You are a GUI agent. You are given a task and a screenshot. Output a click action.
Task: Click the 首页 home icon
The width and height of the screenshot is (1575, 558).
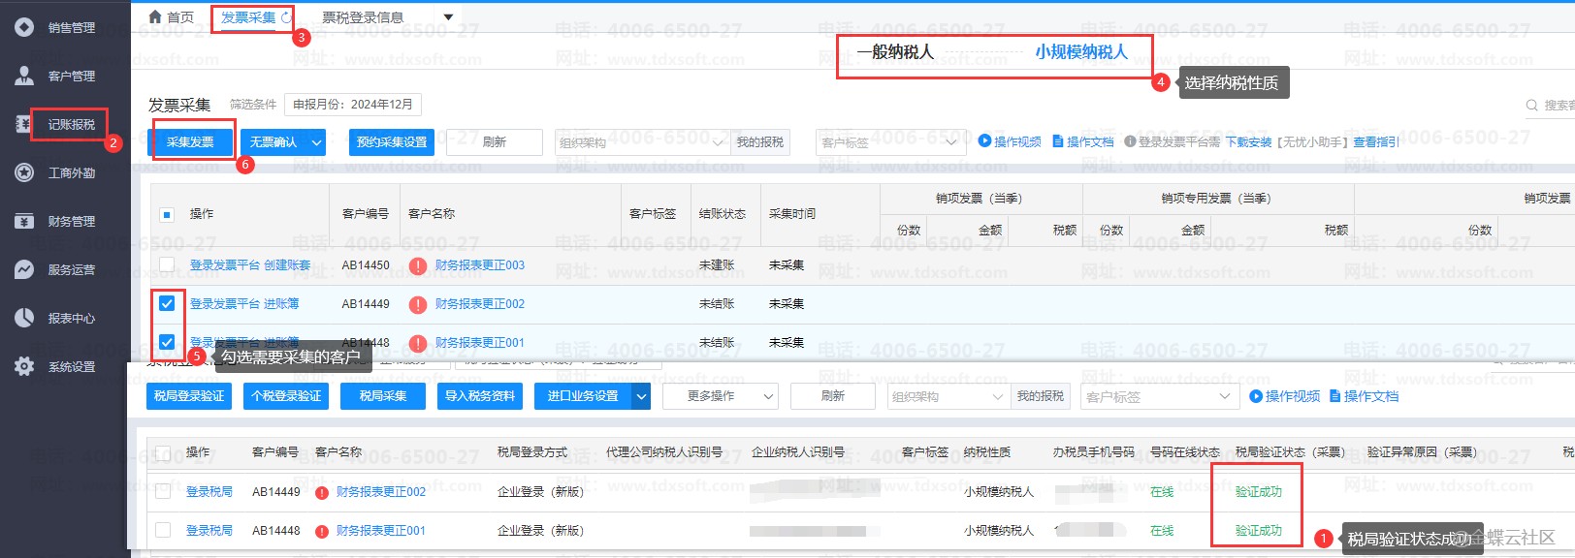[155, 17]
